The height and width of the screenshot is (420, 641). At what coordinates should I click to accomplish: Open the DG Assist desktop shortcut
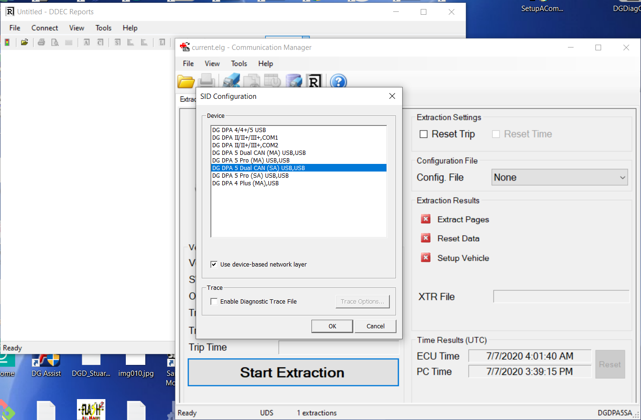pos(46,363)
